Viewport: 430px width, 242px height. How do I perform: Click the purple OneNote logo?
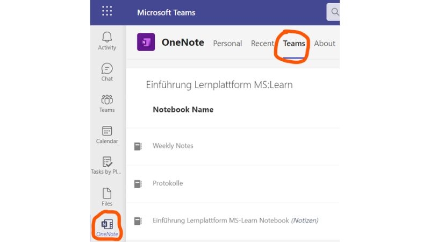tap(146, 42)
